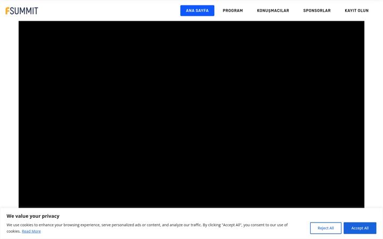Accept all cookies

pyautogui.click(x=360, y=228)
